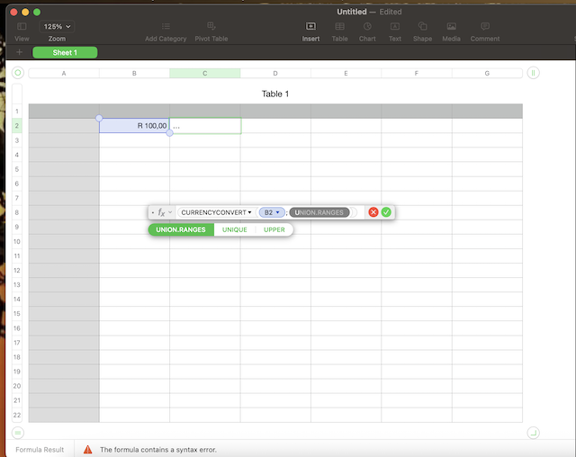Screen dimensions: 576x457
Task: Choose UNIQUE autocomplete suggestion
Action: [x=234, y=229]
